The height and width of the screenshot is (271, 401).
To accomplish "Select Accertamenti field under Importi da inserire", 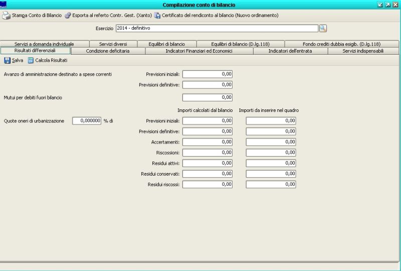I will [x=271, y=142].
